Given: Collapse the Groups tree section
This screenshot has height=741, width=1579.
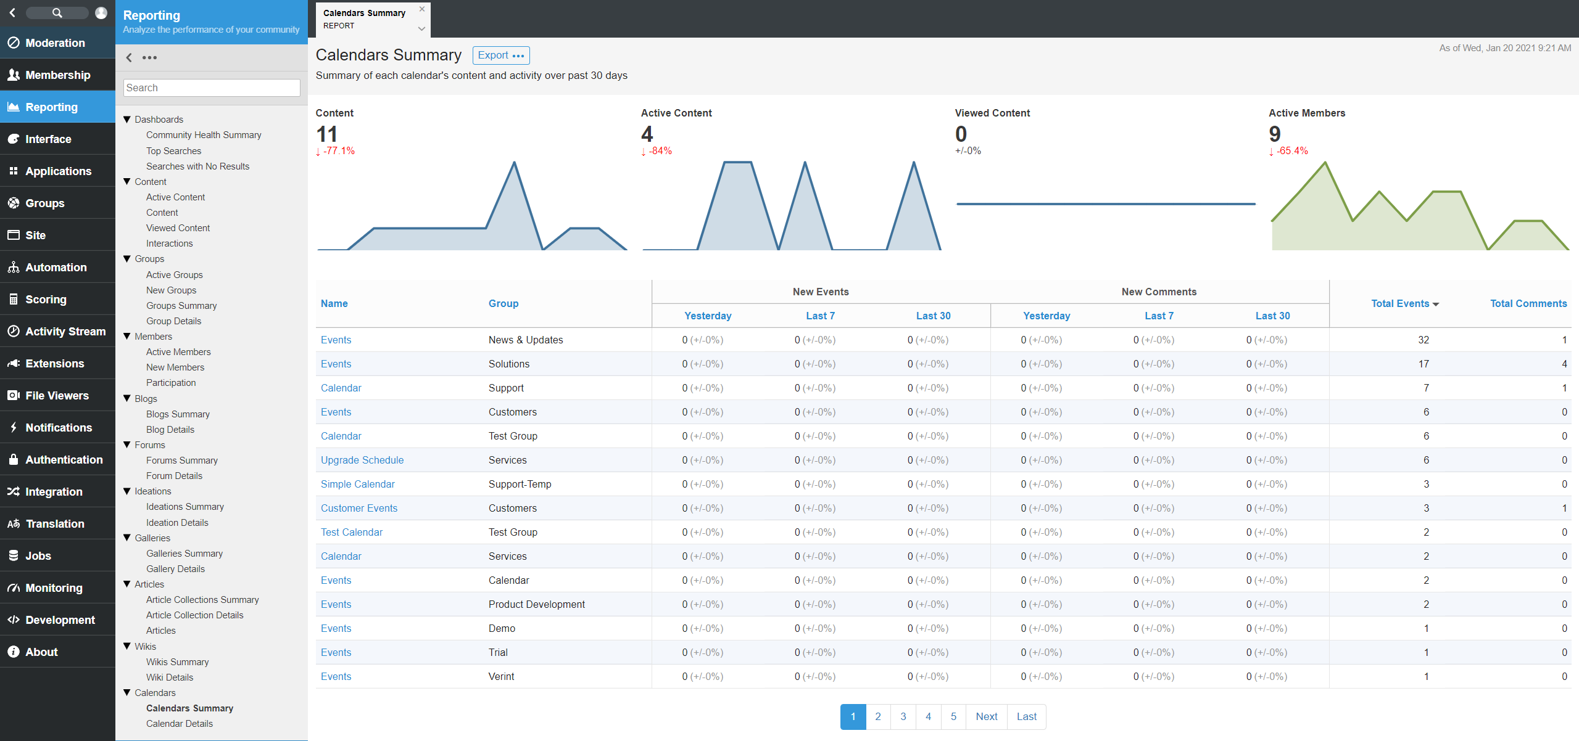Looking at the screenshot, I should click(x=127, y=258).
